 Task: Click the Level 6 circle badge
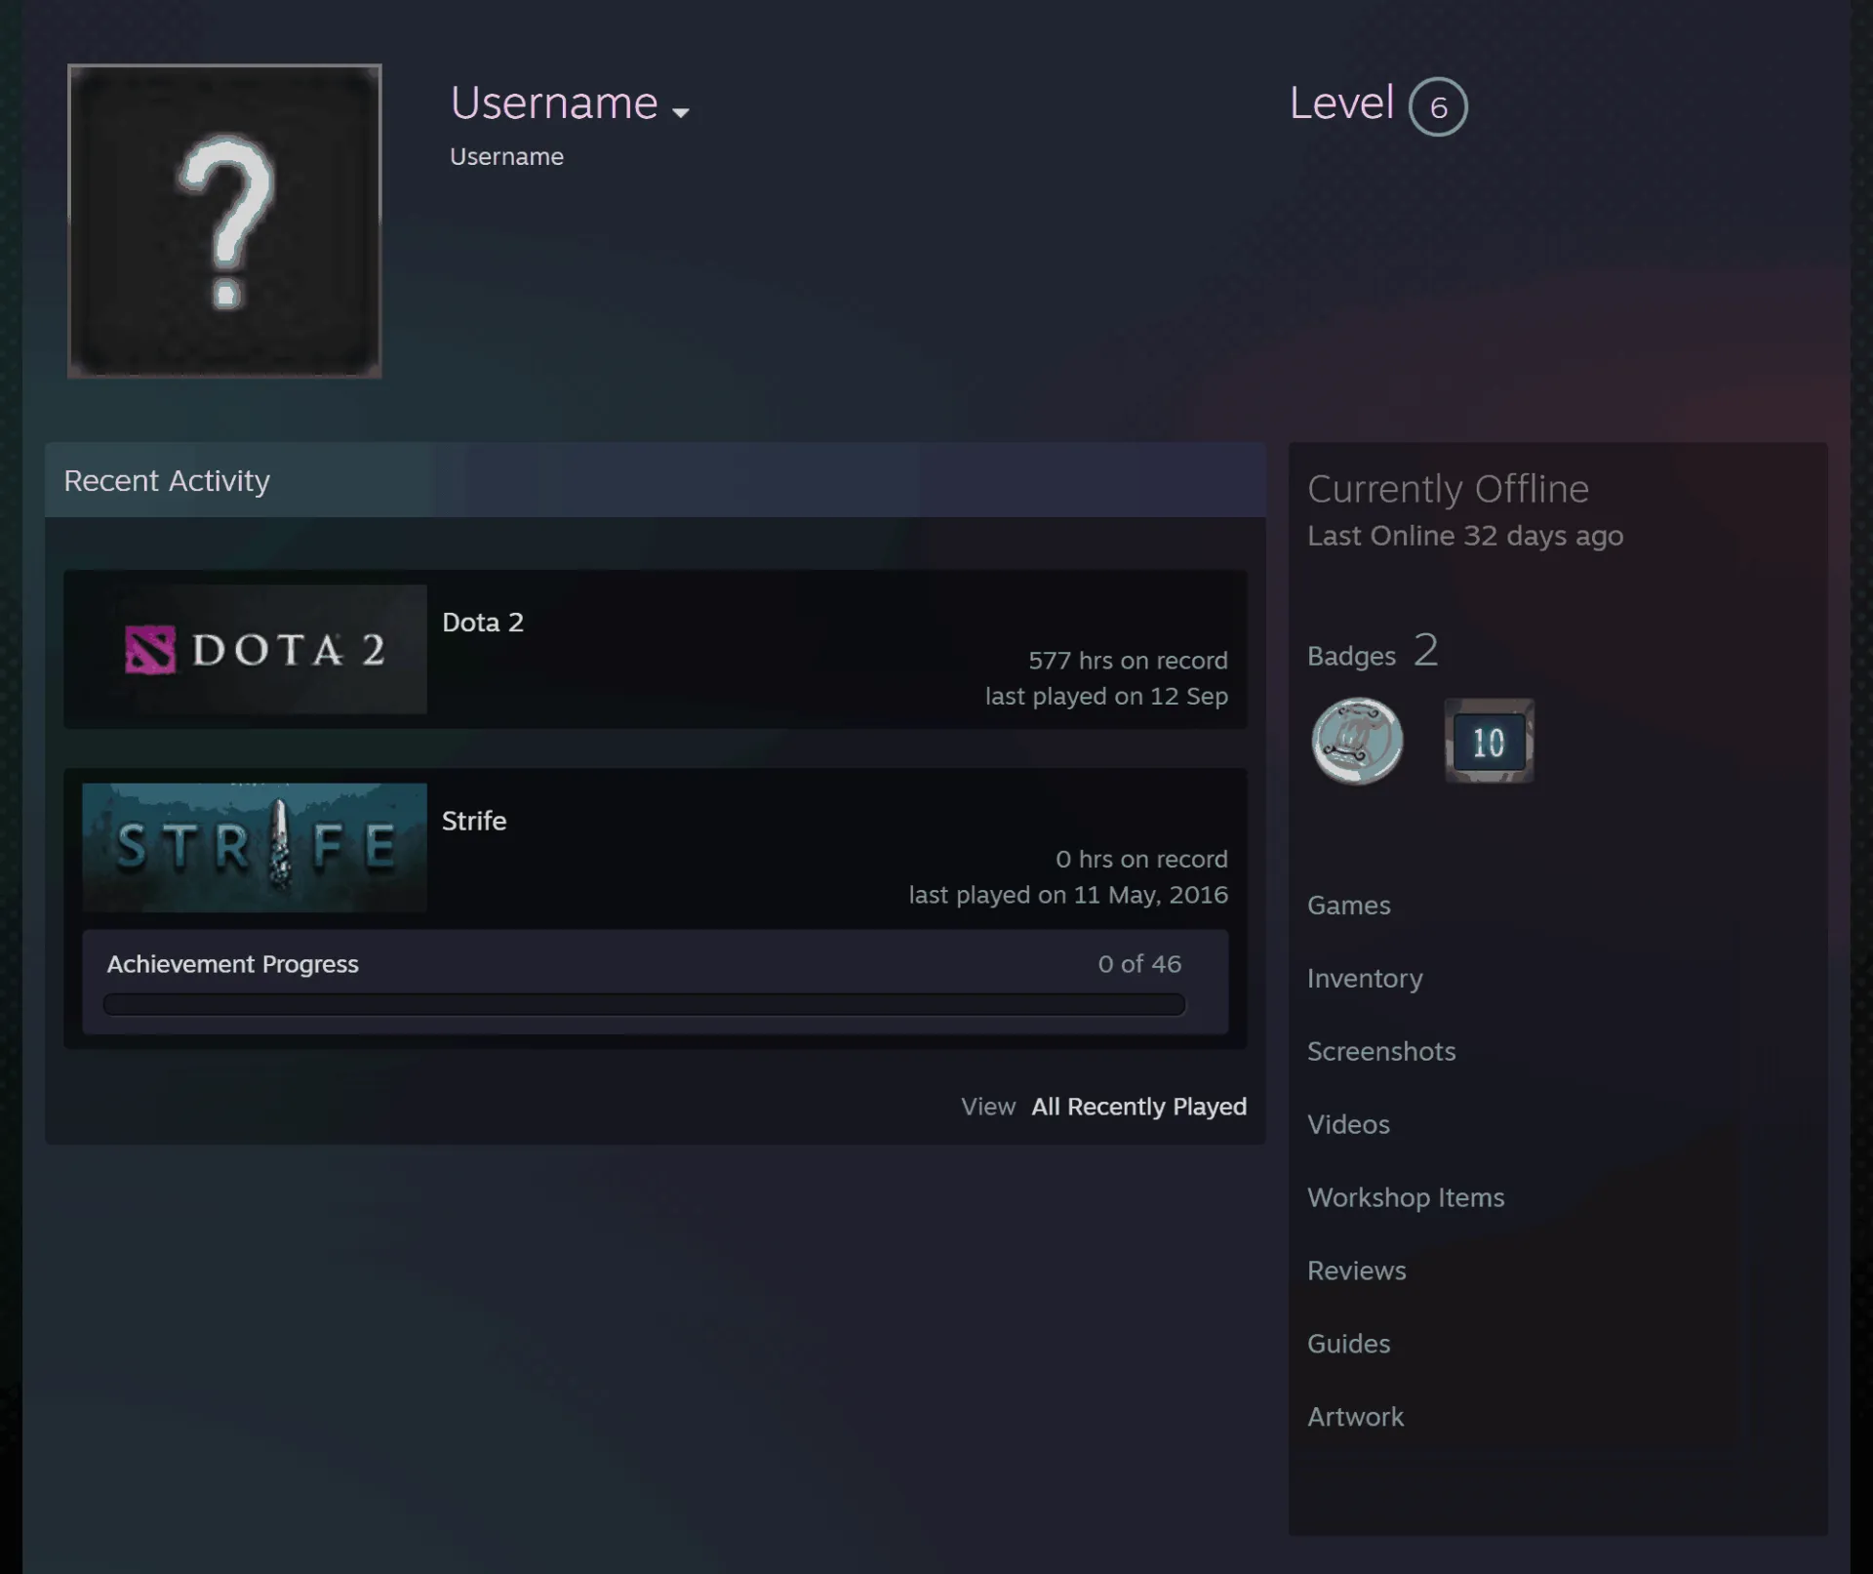(x=1438, y=106)
